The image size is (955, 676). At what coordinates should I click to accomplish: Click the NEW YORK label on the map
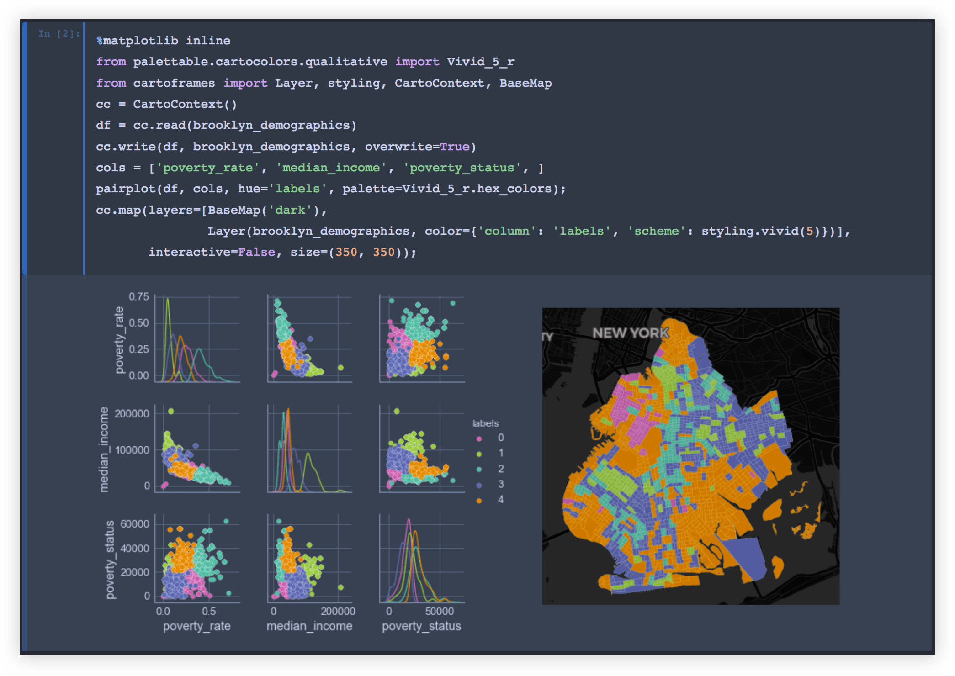click(630, 333)
